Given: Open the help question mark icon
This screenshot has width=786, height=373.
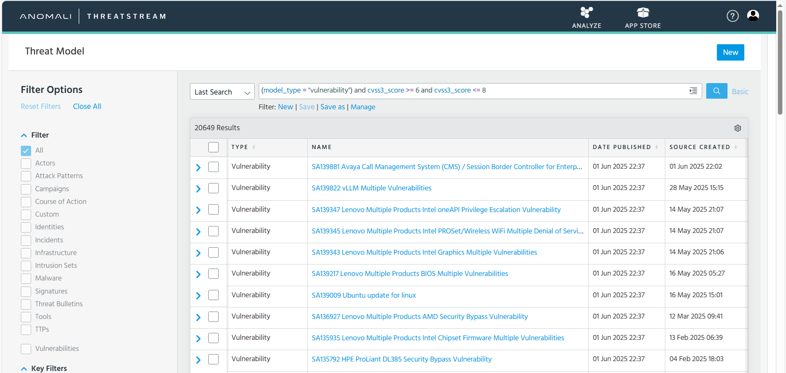Looking at the screenshot, I should coord(732,16).
